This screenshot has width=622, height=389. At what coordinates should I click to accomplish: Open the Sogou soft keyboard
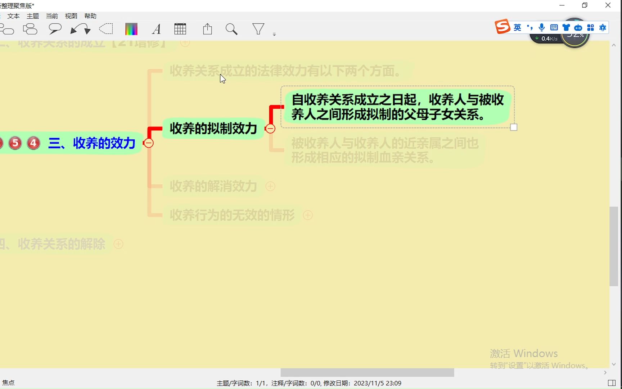554,27
